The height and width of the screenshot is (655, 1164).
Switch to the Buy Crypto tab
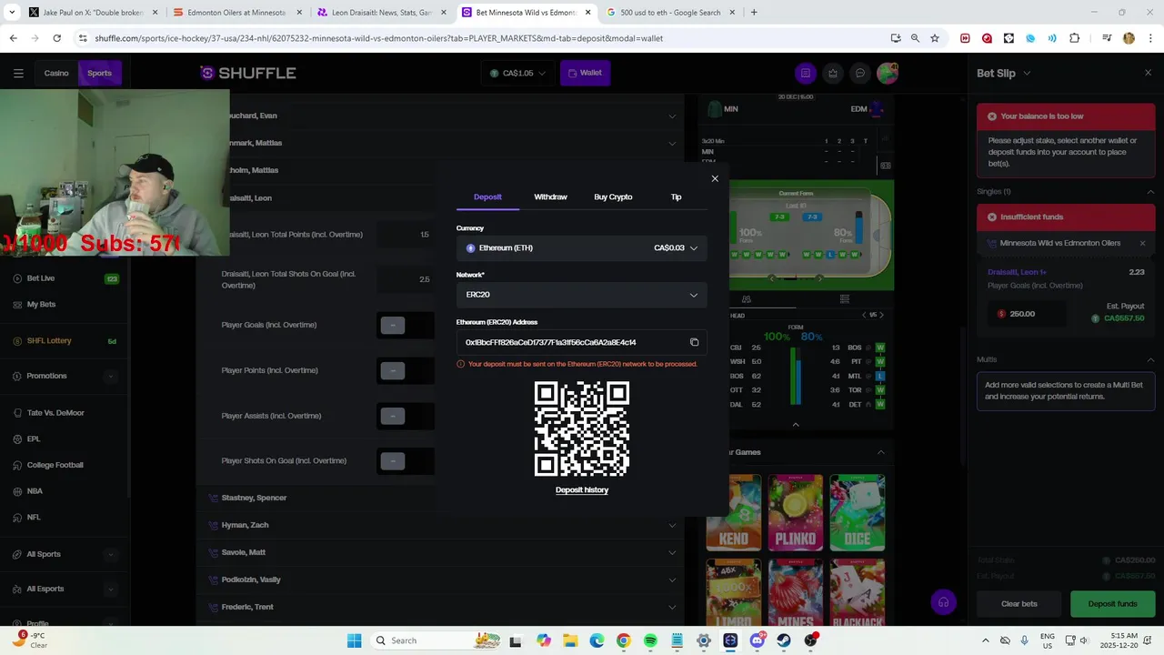613,196
